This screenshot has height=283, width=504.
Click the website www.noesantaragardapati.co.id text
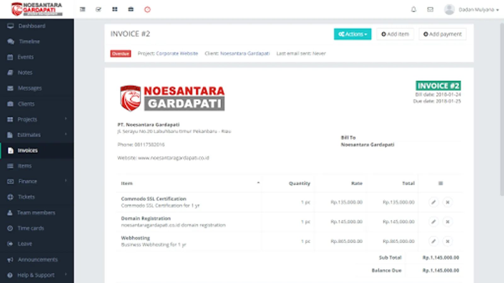pyautogui.click(x=174, y=158)
